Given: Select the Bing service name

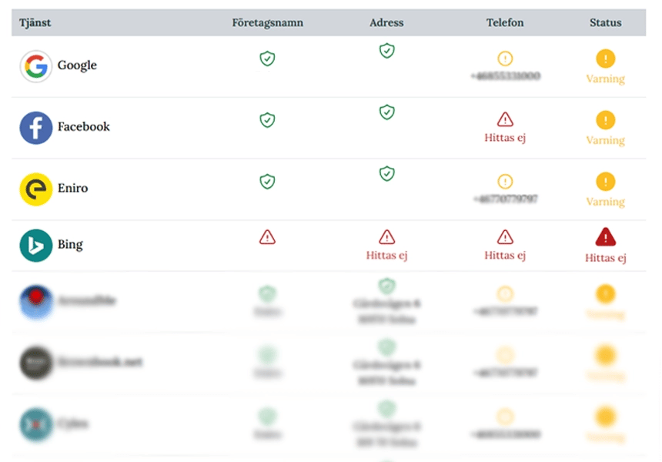Looking at the screenshot, I should (x=70, y=245).
